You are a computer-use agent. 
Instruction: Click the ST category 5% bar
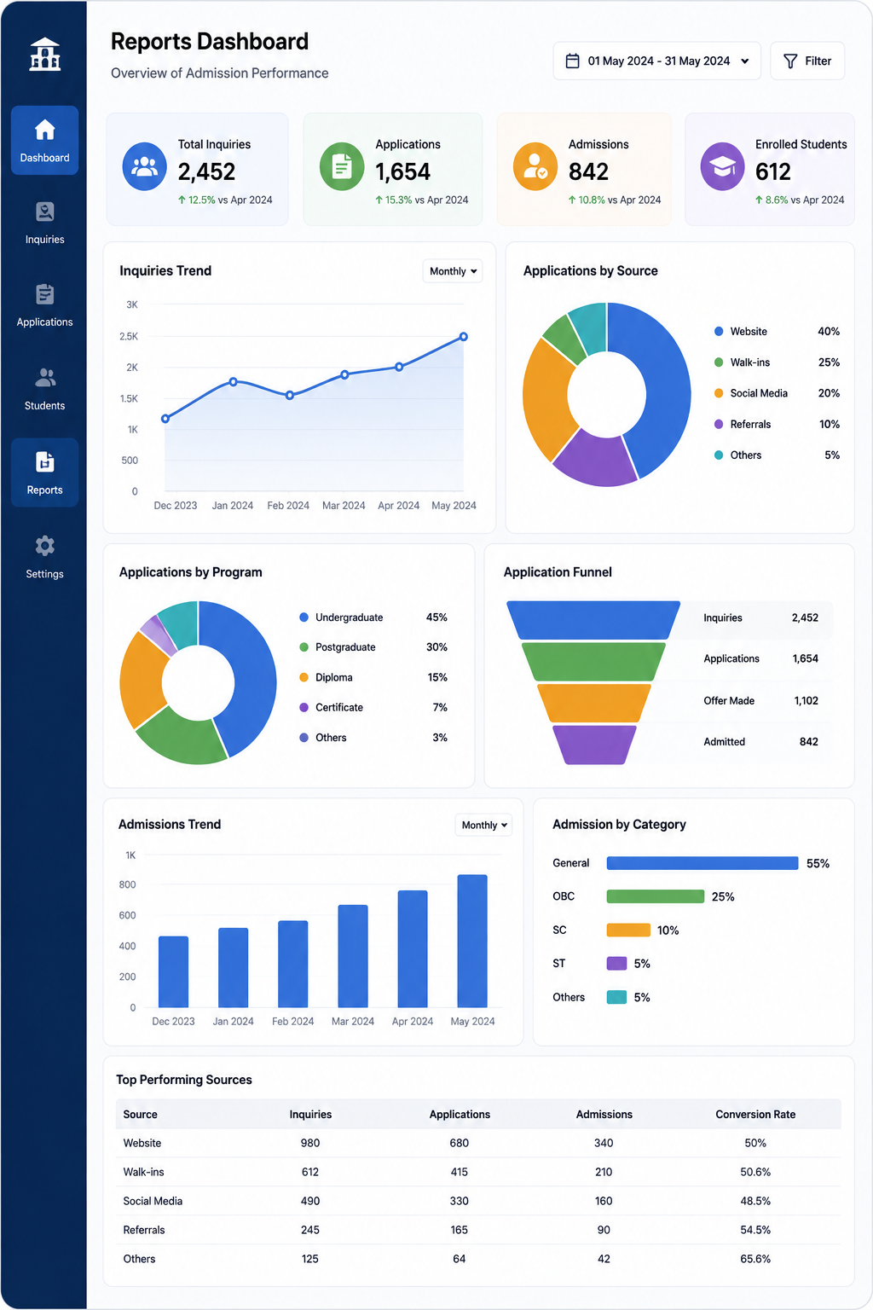pos(616,963)
